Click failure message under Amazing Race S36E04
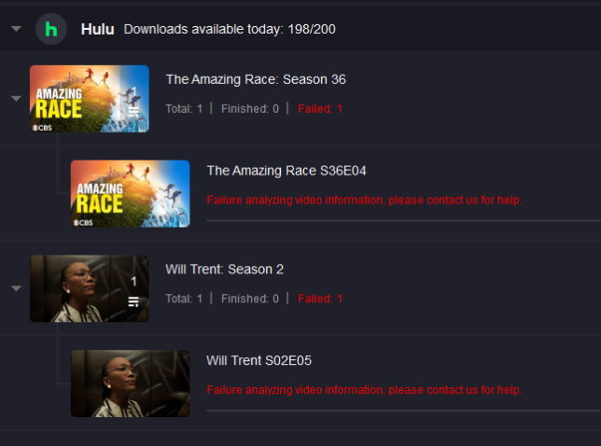The height and width of the screenshot is (446, 601). click(364, 200)
